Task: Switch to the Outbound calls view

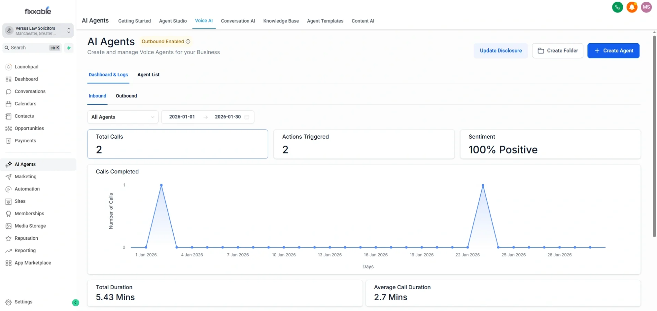Action: [x=126, y=96]
